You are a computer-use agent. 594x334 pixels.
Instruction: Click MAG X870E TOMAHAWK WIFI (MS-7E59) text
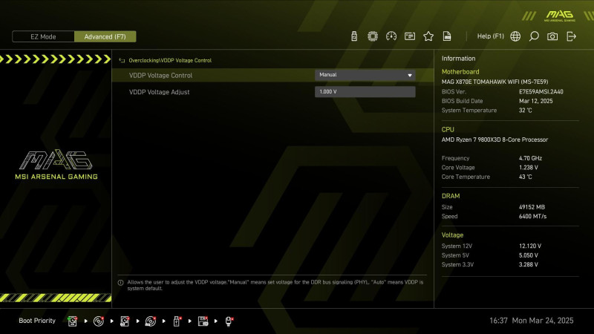pos(495,82)
